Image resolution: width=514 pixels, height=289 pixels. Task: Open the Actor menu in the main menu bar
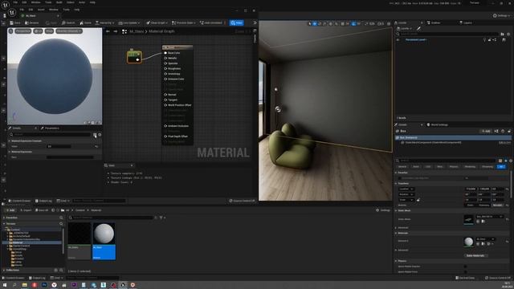click(82, 2)
